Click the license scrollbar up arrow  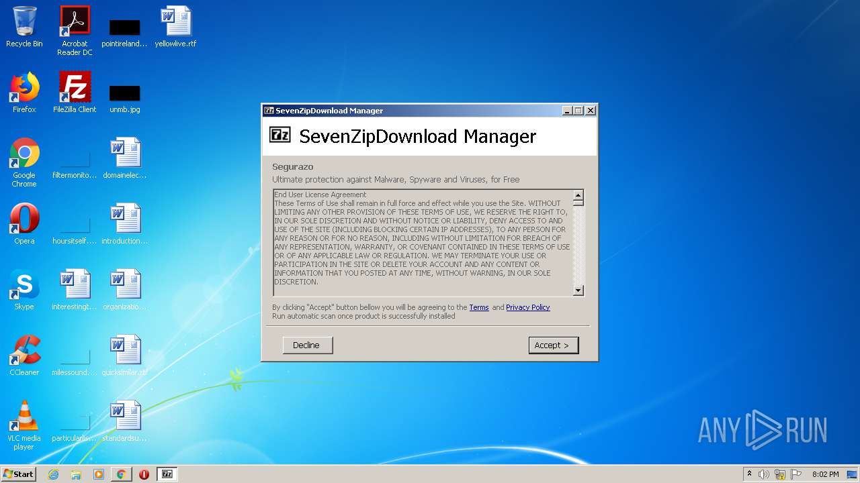point(578,195)
